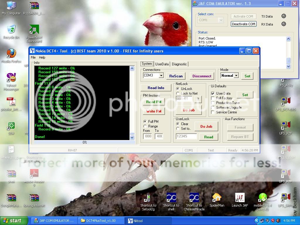Open the Normal mode dropdown
The height and width of the screenshot is (225, 300).
coord(236,76)
